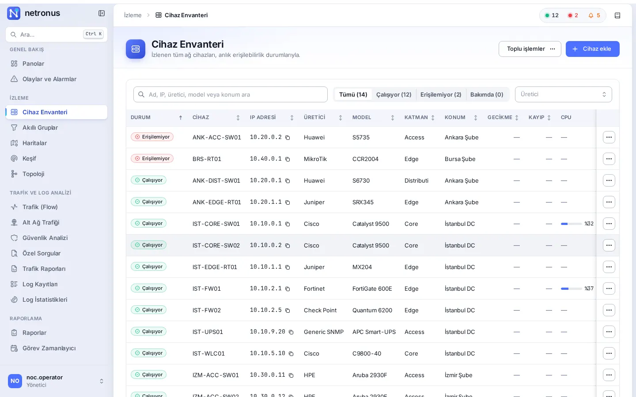Collapse the sidebar with the panel icon
The height and width of the screenshot is (397, 636).
pos(102,13)
